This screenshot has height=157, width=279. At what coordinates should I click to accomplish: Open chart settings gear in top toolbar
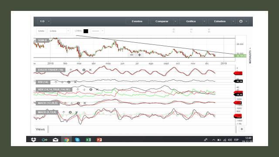pos(241,21)
